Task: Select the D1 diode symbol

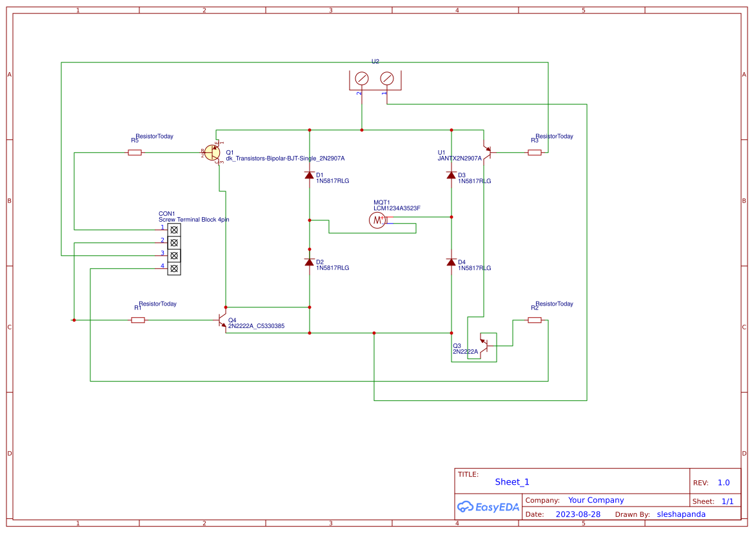Action: coord(309,175)
